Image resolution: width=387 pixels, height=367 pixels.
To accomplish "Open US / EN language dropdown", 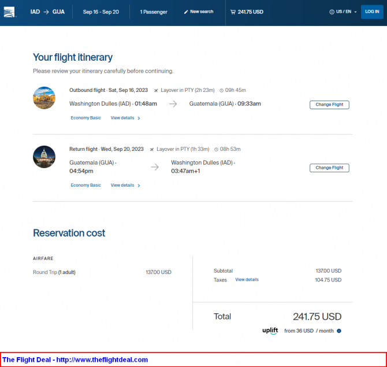I will point(343,12).
